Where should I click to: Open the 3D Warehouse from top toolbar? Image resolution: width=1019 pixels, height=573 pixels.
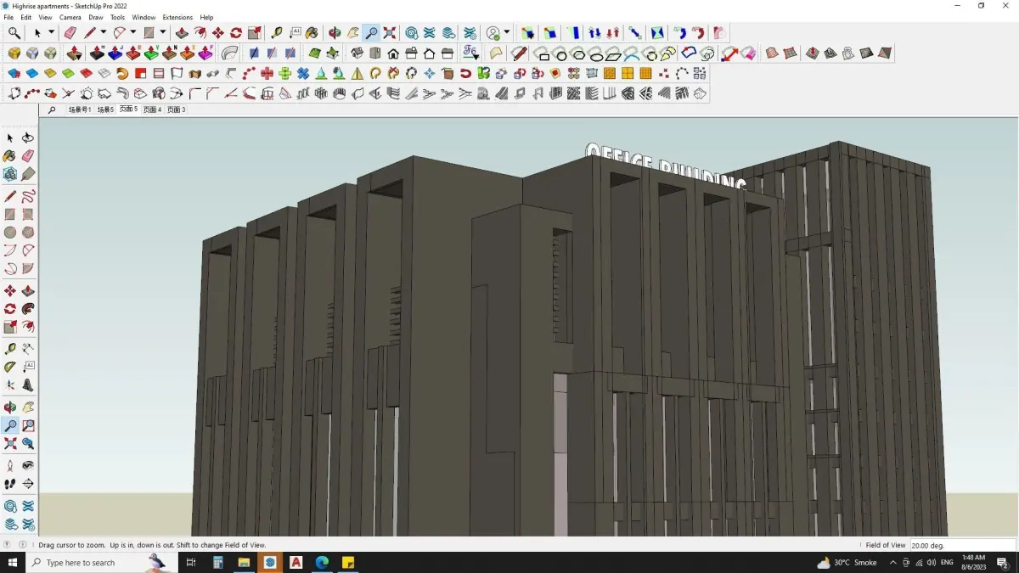[412, 33]
